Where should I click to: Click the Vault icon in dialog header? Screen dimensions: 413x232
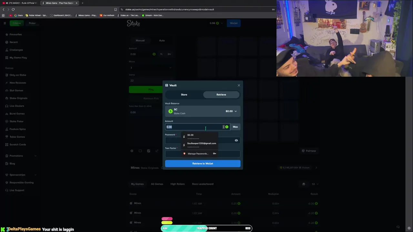tap(166, 85)
